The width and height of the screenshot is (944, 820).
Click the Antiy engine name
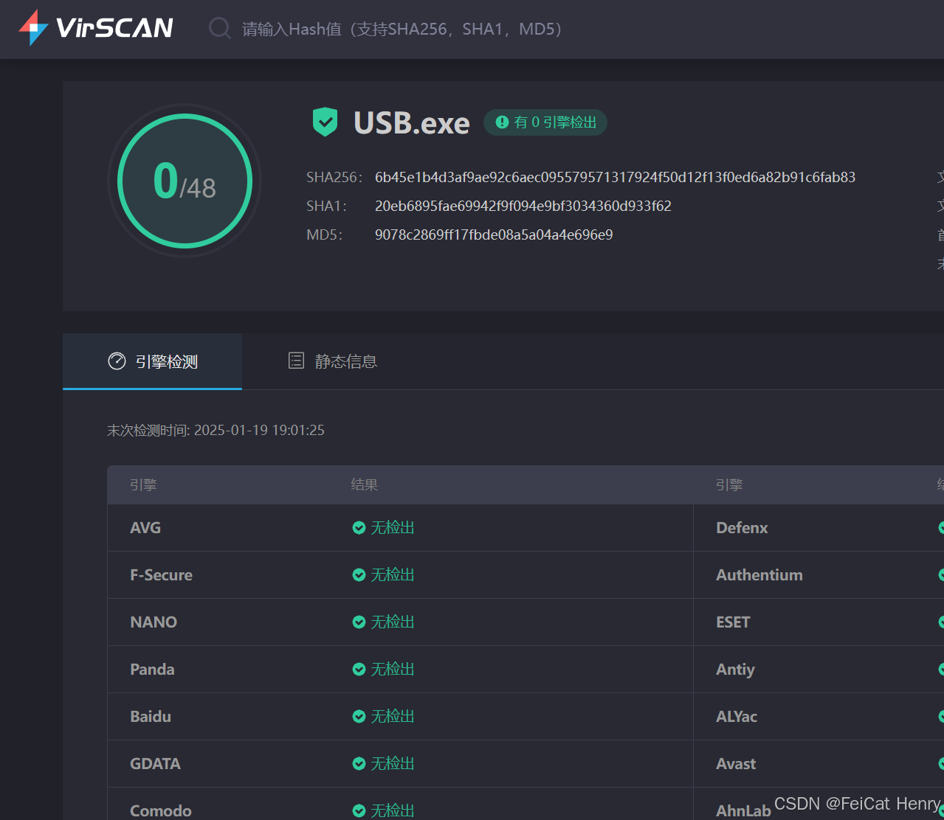coord(735,670)
